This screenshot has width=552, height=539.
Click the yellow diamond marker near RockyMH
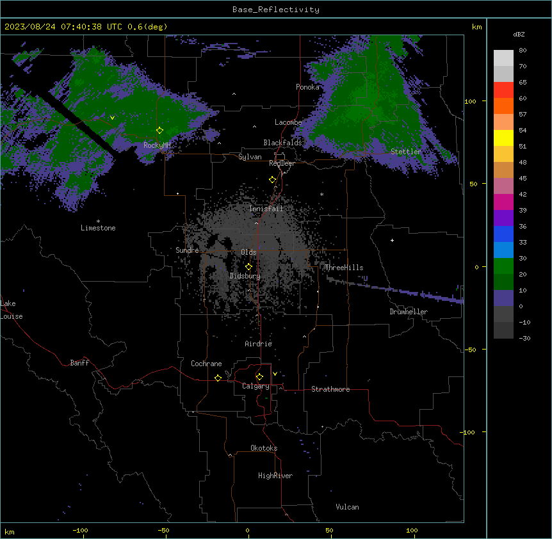[x=160, y=131]
